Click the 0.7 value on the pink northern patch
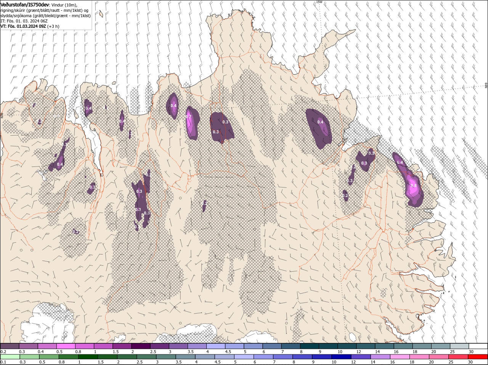The image size is (488, 365). coord(188,117)
